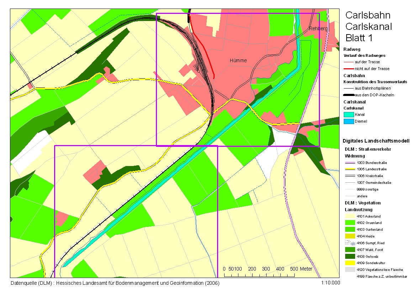
Task: Click the Kanal legend color swatch
Action: pos(349,114)
